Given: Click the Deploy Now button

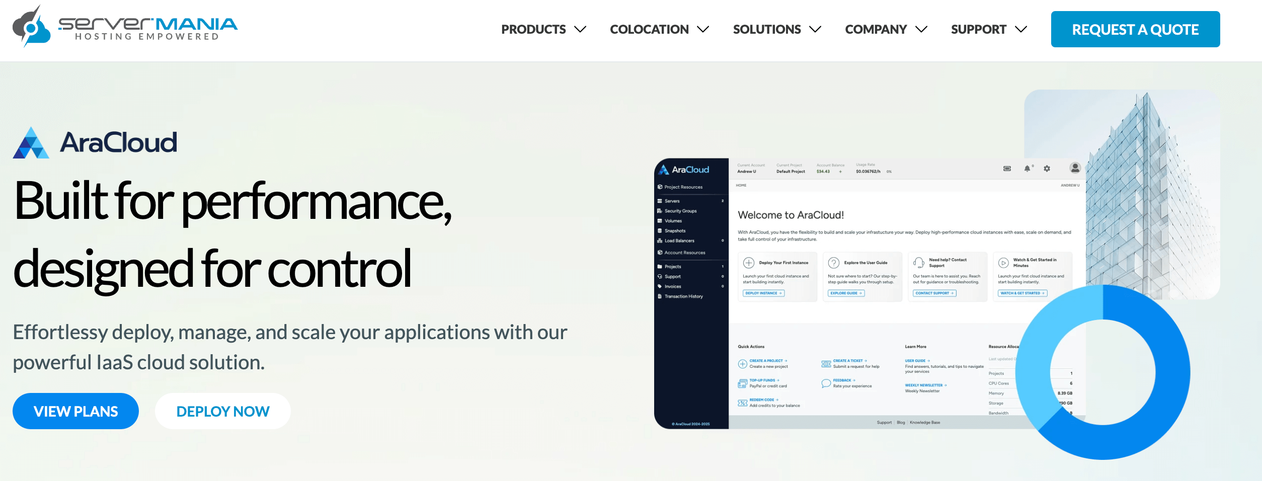Looking at the screenshot, I should pos(222,412).
